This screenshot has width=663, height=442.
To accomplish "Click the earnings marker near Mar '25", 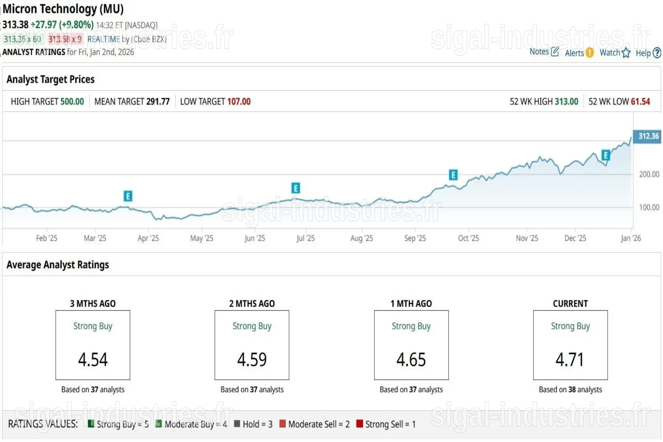I will (x=128, y=196).
